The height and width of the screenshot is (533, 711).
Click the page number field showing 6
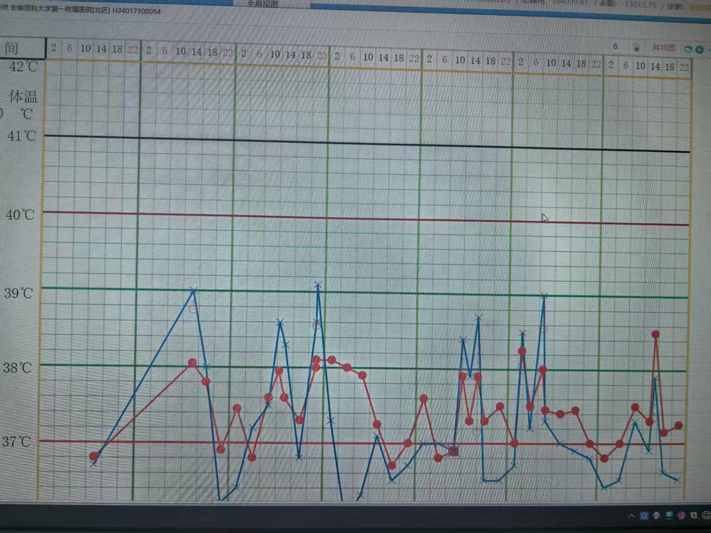pyautogui.click(x=615, y=46)
